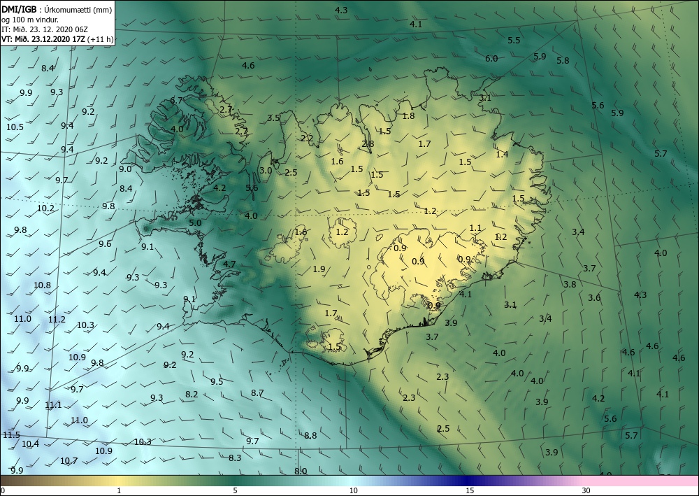
Task: Click the map value '6.7' over the Westfjords
Action: (177, 100)
